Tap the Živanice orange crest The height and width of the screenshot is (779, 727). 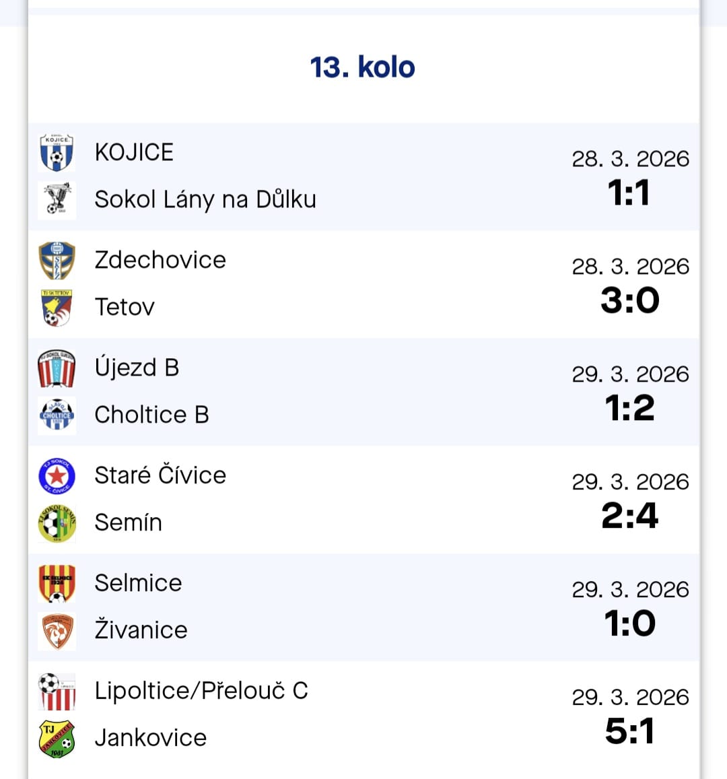click(x=57, y=630)
